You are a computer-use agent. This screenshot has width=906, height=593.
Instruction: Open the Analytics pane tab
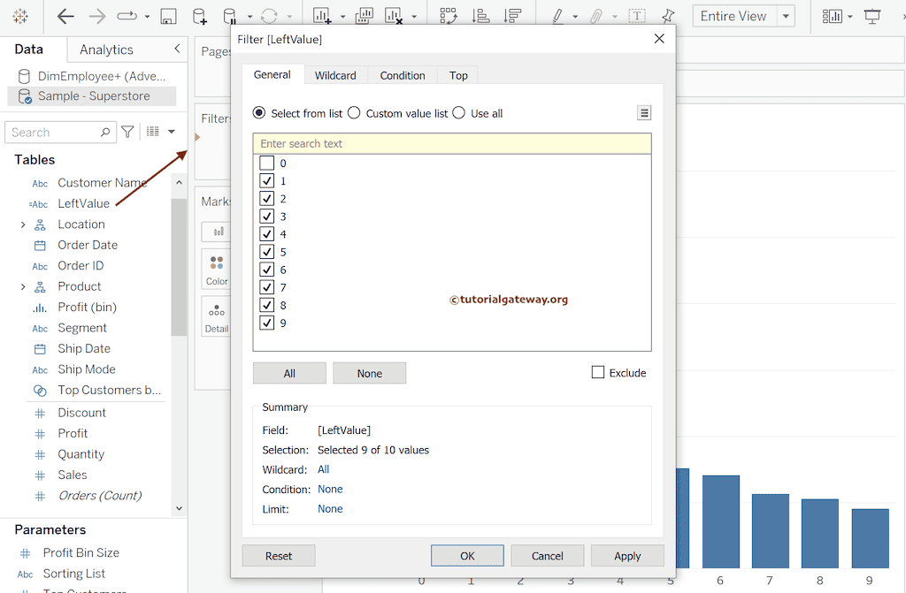pos(106,49)
